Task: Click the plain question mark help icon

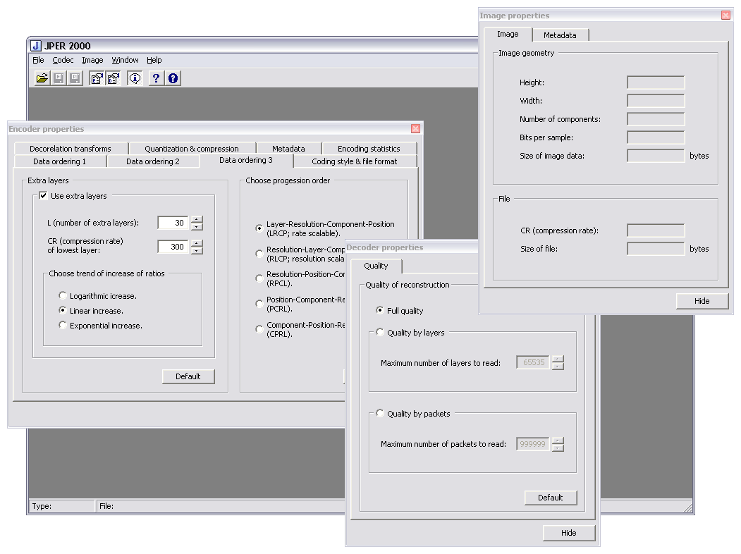Action: 157,78
